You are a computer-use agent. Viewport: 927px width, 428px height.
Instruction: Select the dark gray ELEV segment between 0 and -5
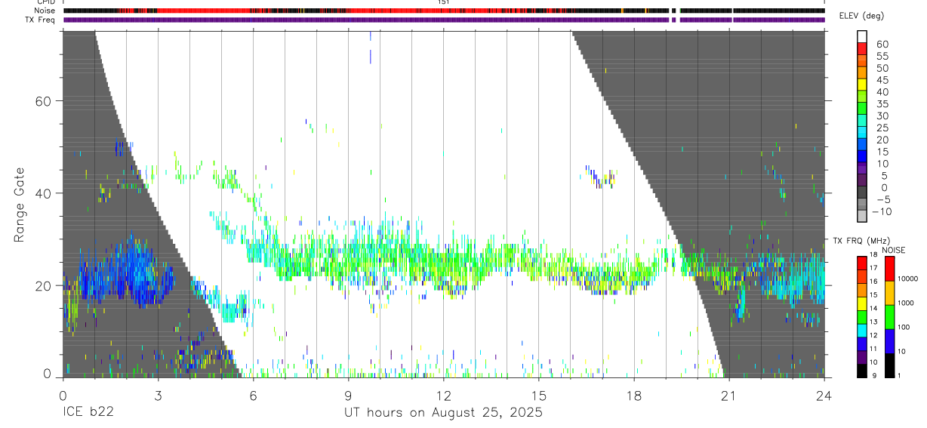click(861, 193)
